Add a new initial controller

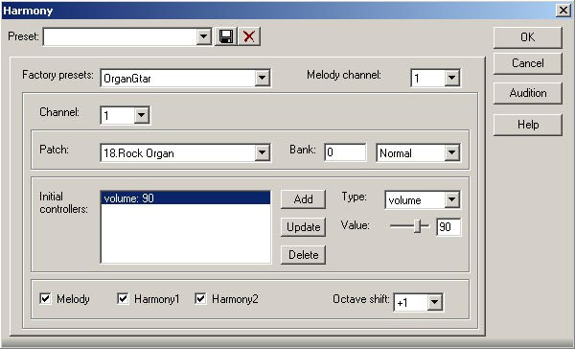point(303,199)
